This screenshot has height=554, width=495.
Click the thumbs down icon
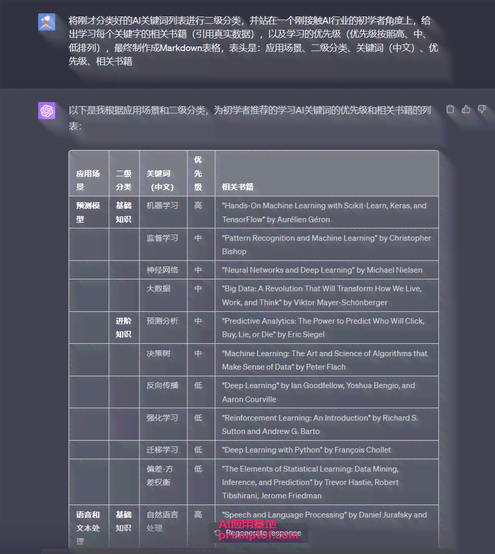(482, 109)
